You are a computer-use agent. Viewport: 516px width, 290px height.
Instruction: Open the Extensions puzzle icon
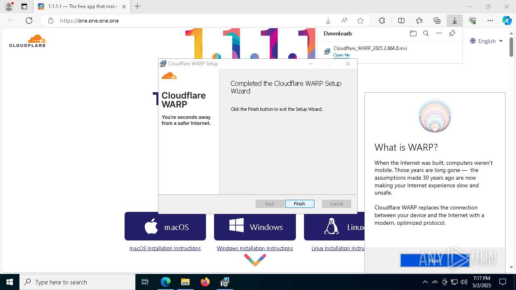point(382,21)
